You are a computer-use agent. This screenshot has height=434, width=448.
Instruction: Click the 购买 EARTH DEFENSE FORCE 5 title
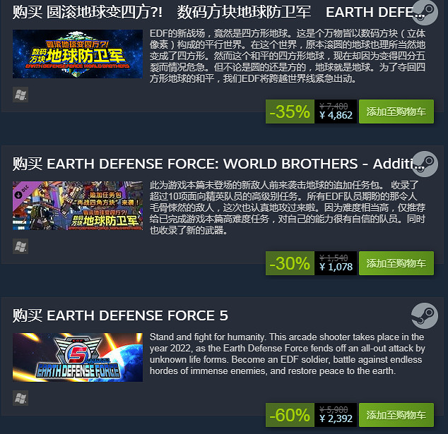pos(120,315)
